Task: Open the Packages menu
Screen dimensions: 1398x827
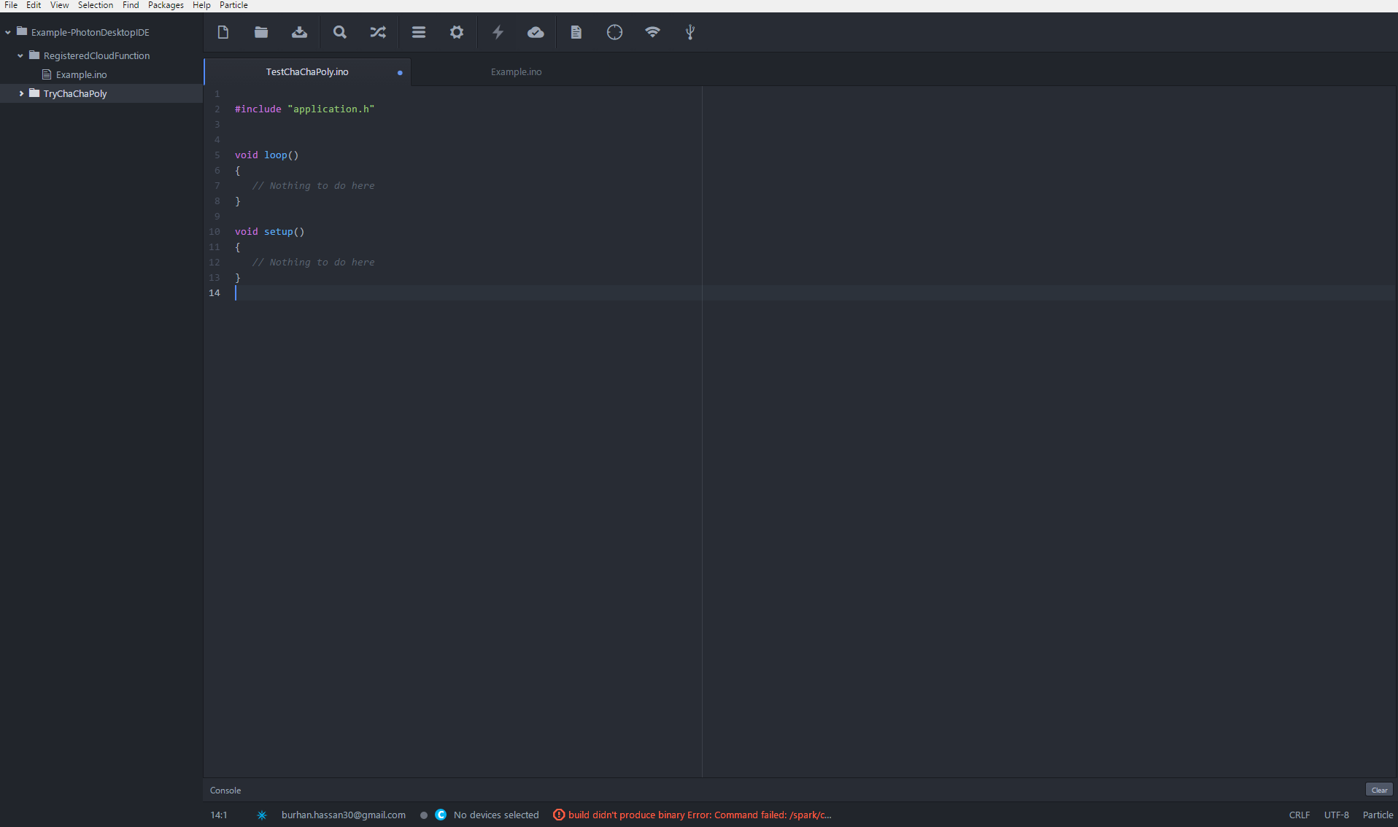Action: (x=166, y=5)
